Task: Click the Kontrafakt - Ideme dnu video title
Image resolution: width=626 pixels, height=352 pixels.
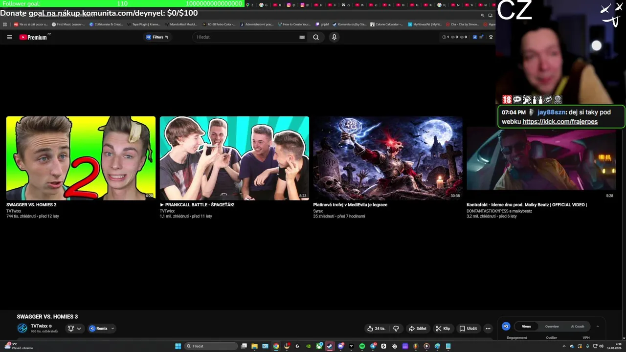Action: (527, 205)
